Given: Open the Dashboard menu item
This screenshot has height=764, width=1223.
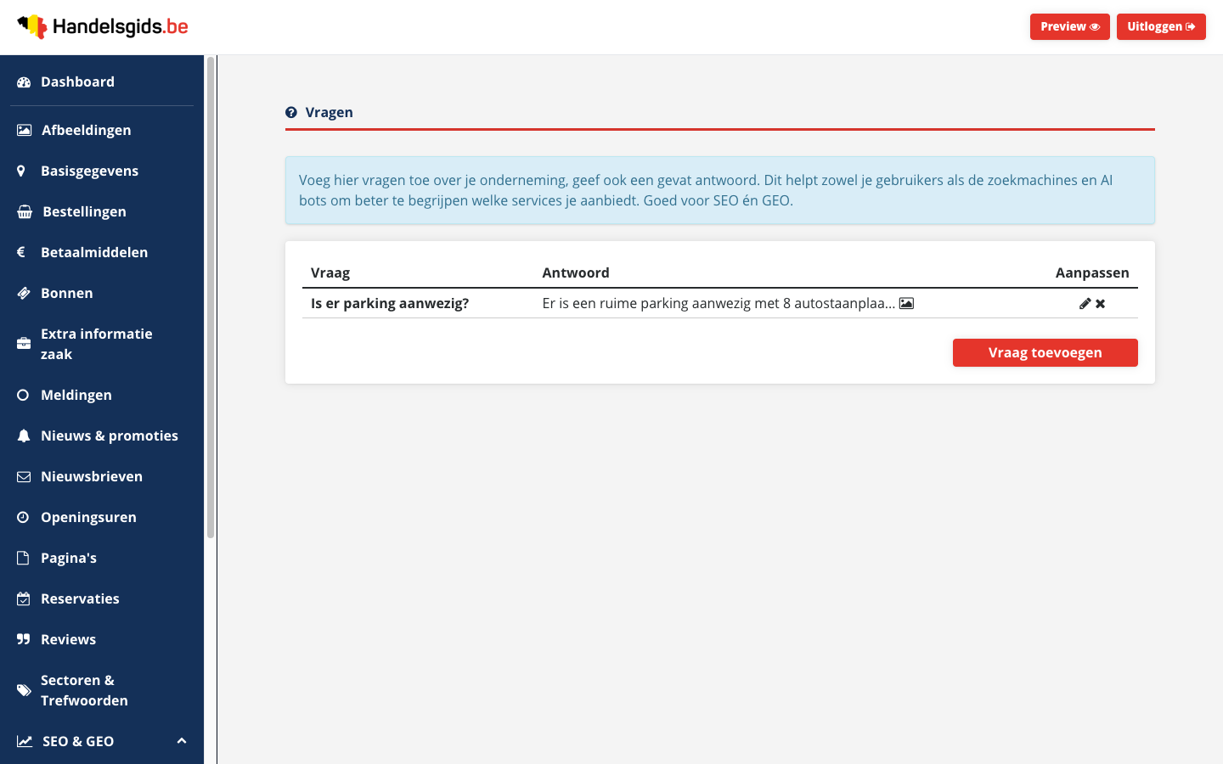Looking at the screenshot, I should coord(77,81).
